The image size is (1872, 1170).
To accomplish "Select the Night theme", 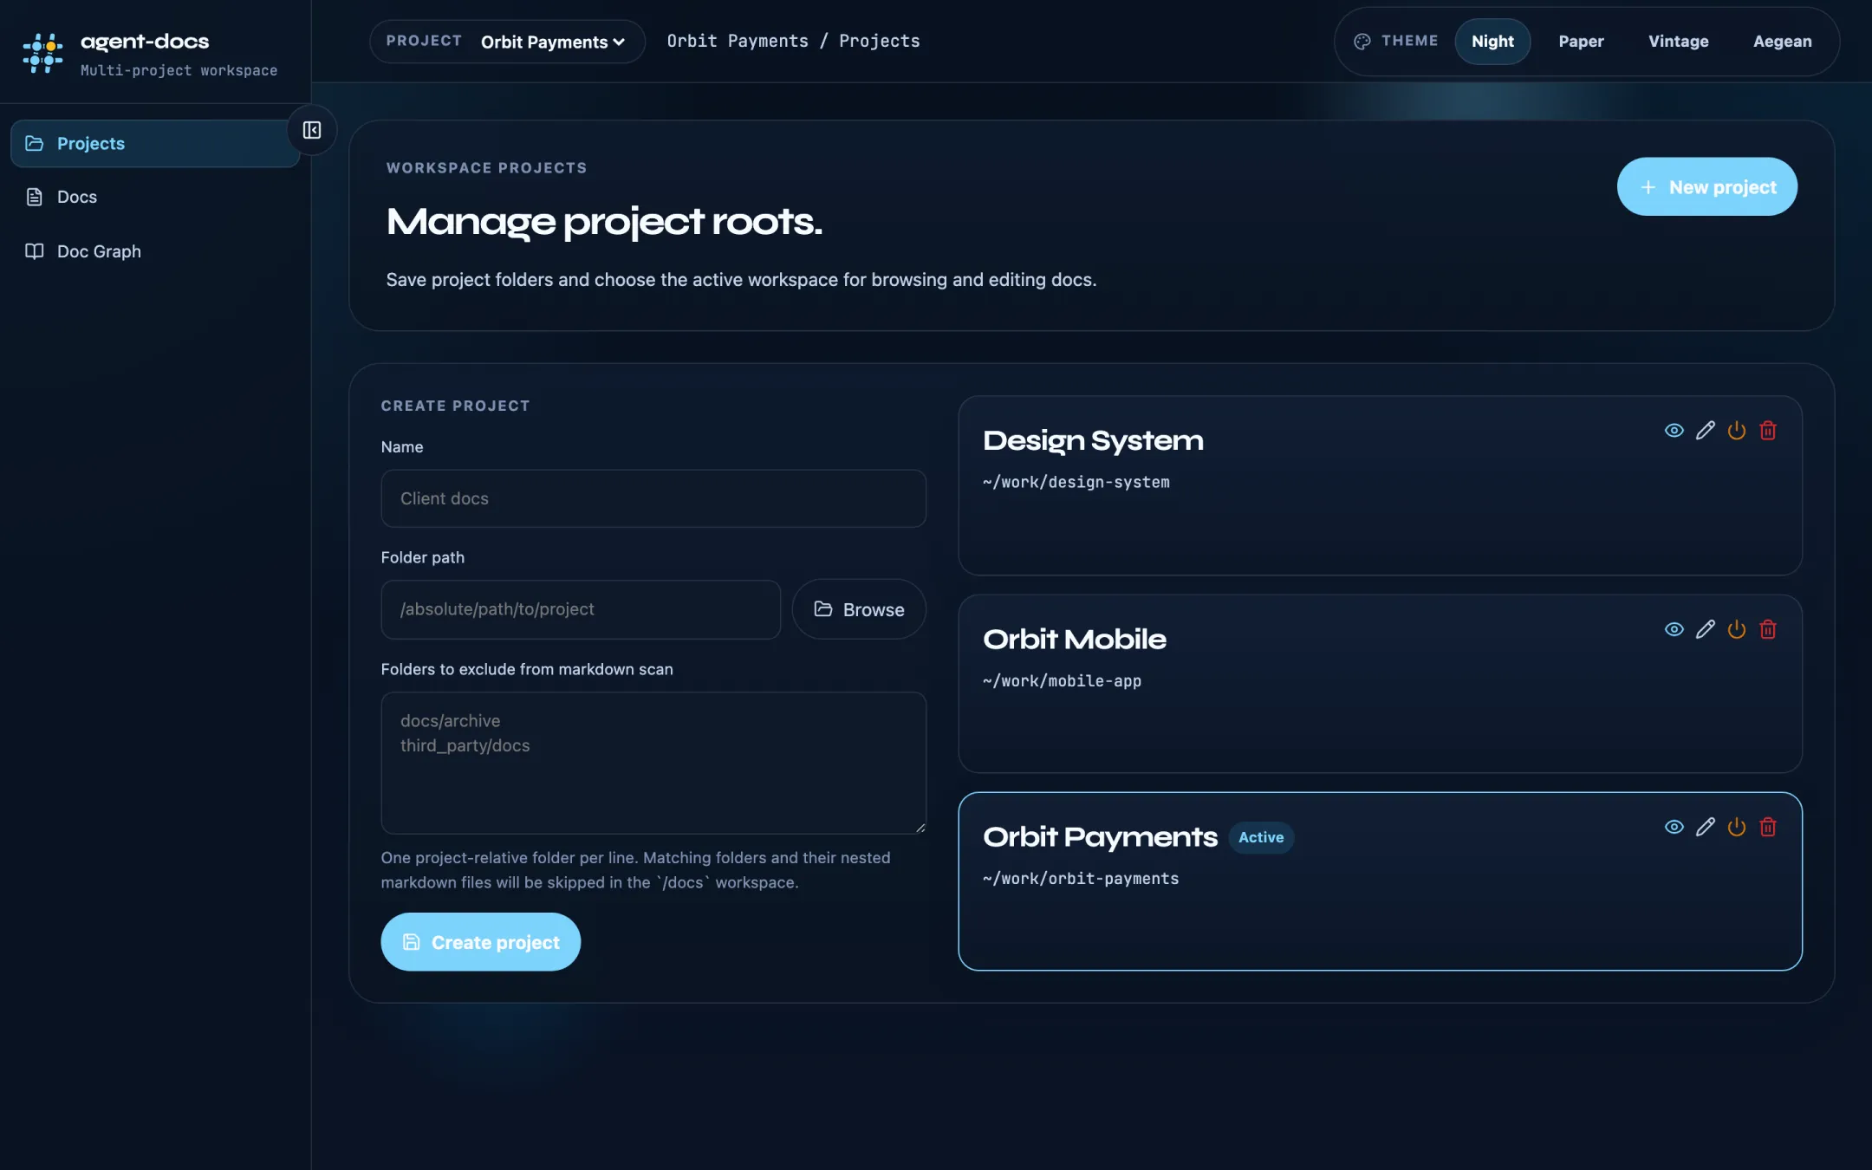I will tap(1492, 41).
